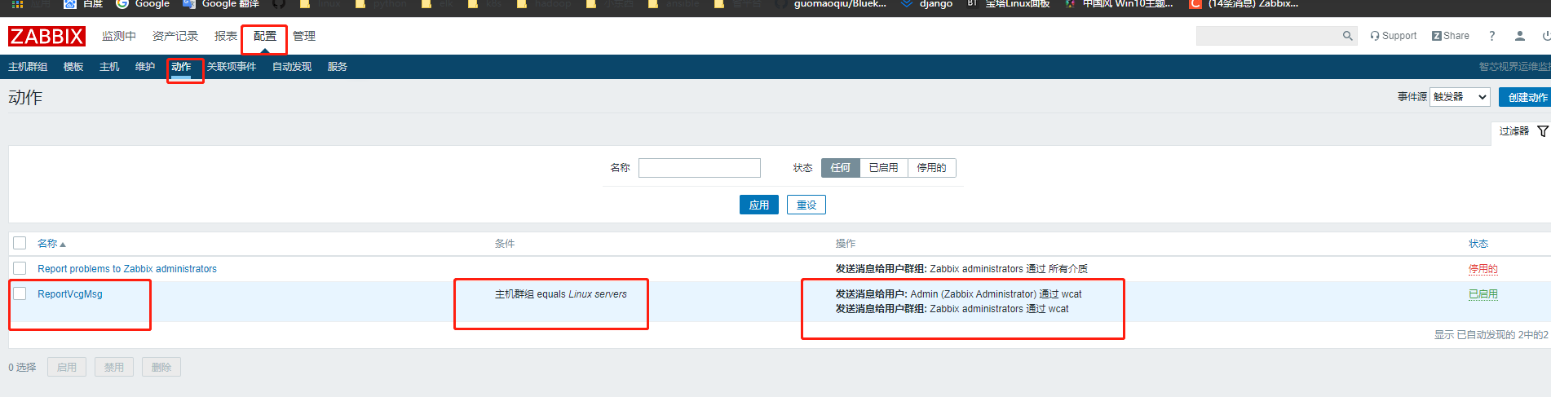Click the 已启用 status link for ReportVcgMsg

tap(1483, 294)
